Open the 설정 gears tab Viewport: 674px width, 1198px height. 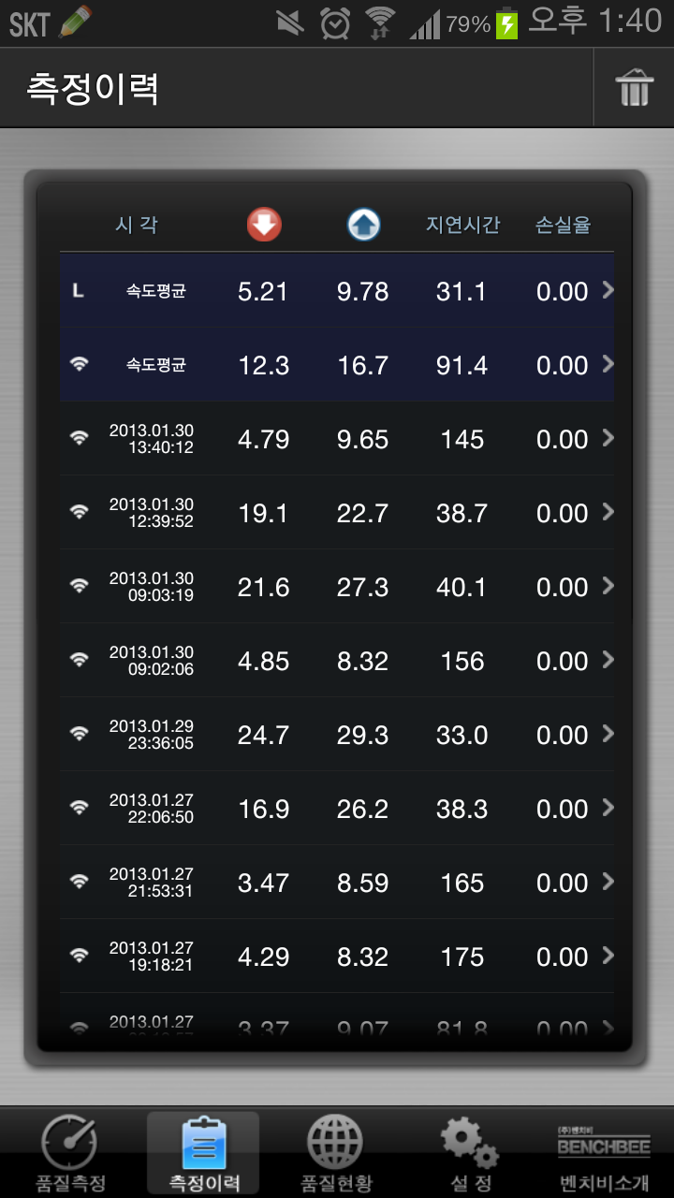pyautogui.click(x=471, y=1153)
